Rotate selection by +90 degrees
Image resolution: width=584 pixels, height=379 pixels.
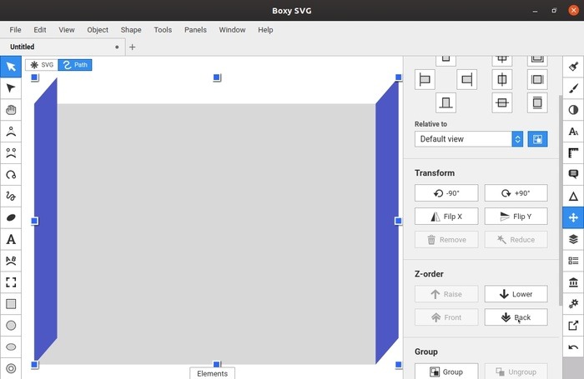point(516,193)
